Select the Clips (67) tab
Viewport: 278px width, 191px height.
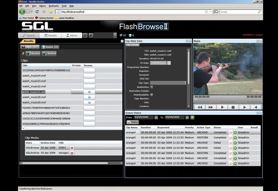pos(30,47)
